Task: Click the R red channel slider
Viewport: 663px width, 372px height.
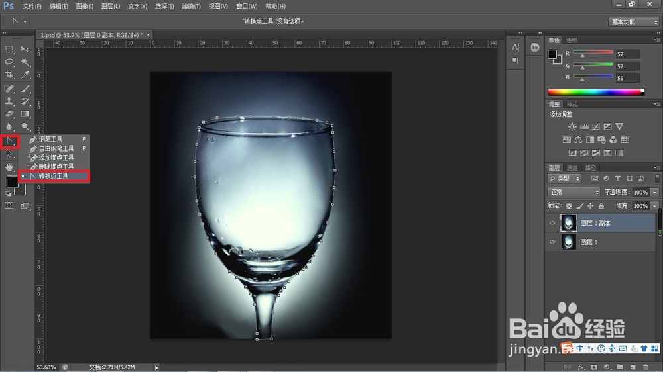Action: pos(593,54)
